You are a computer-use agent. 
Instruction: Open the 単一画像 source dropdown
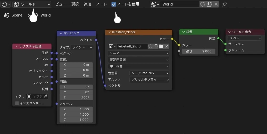tap(139, 66)
